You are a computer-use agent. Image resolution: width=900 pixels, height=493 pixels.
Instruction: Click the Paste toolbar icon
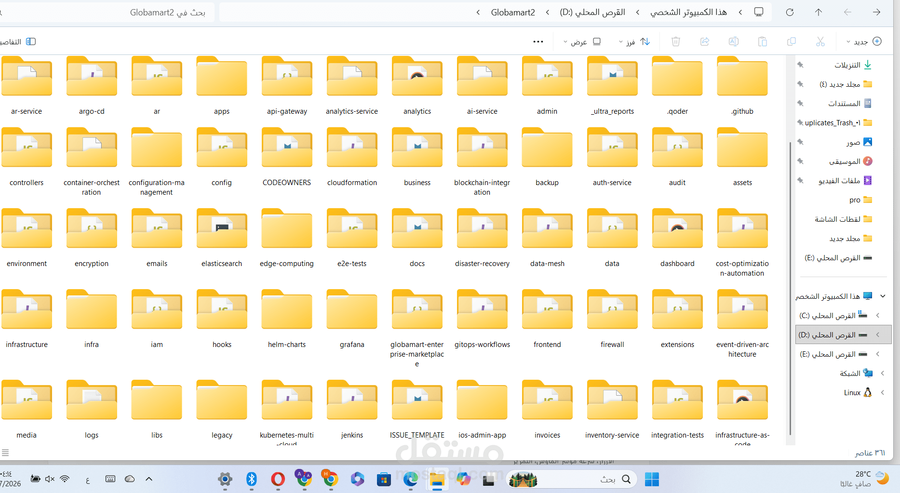pyautogui.click(x=763, y=41)
